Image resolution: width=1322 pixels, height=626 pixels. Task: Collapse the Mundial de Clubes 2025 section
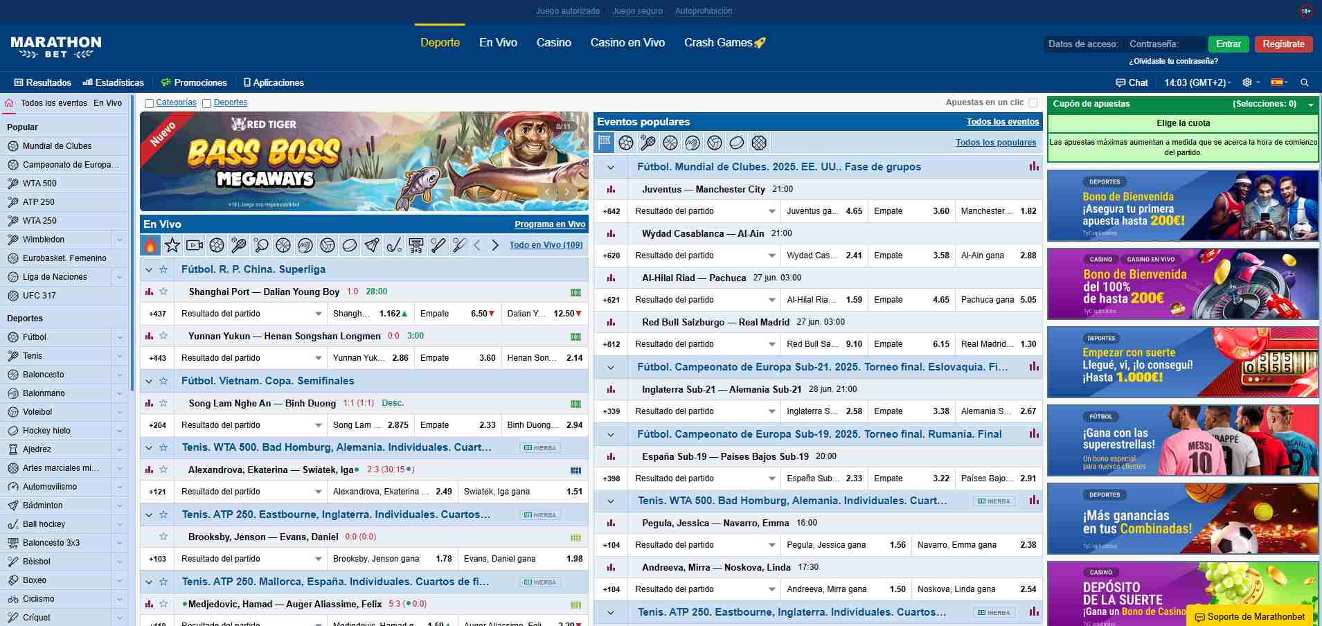coord(611,167)
